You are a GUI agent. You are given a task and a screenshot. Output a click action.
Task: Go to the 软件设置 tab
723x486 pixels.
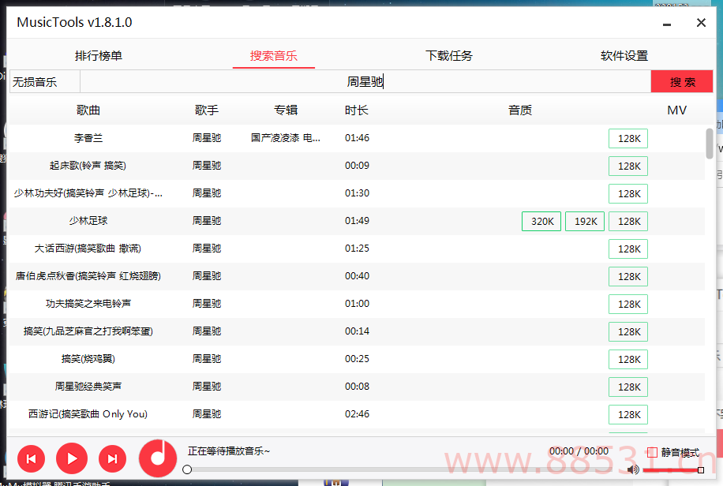pyautogui.click(x=624, y=56)
